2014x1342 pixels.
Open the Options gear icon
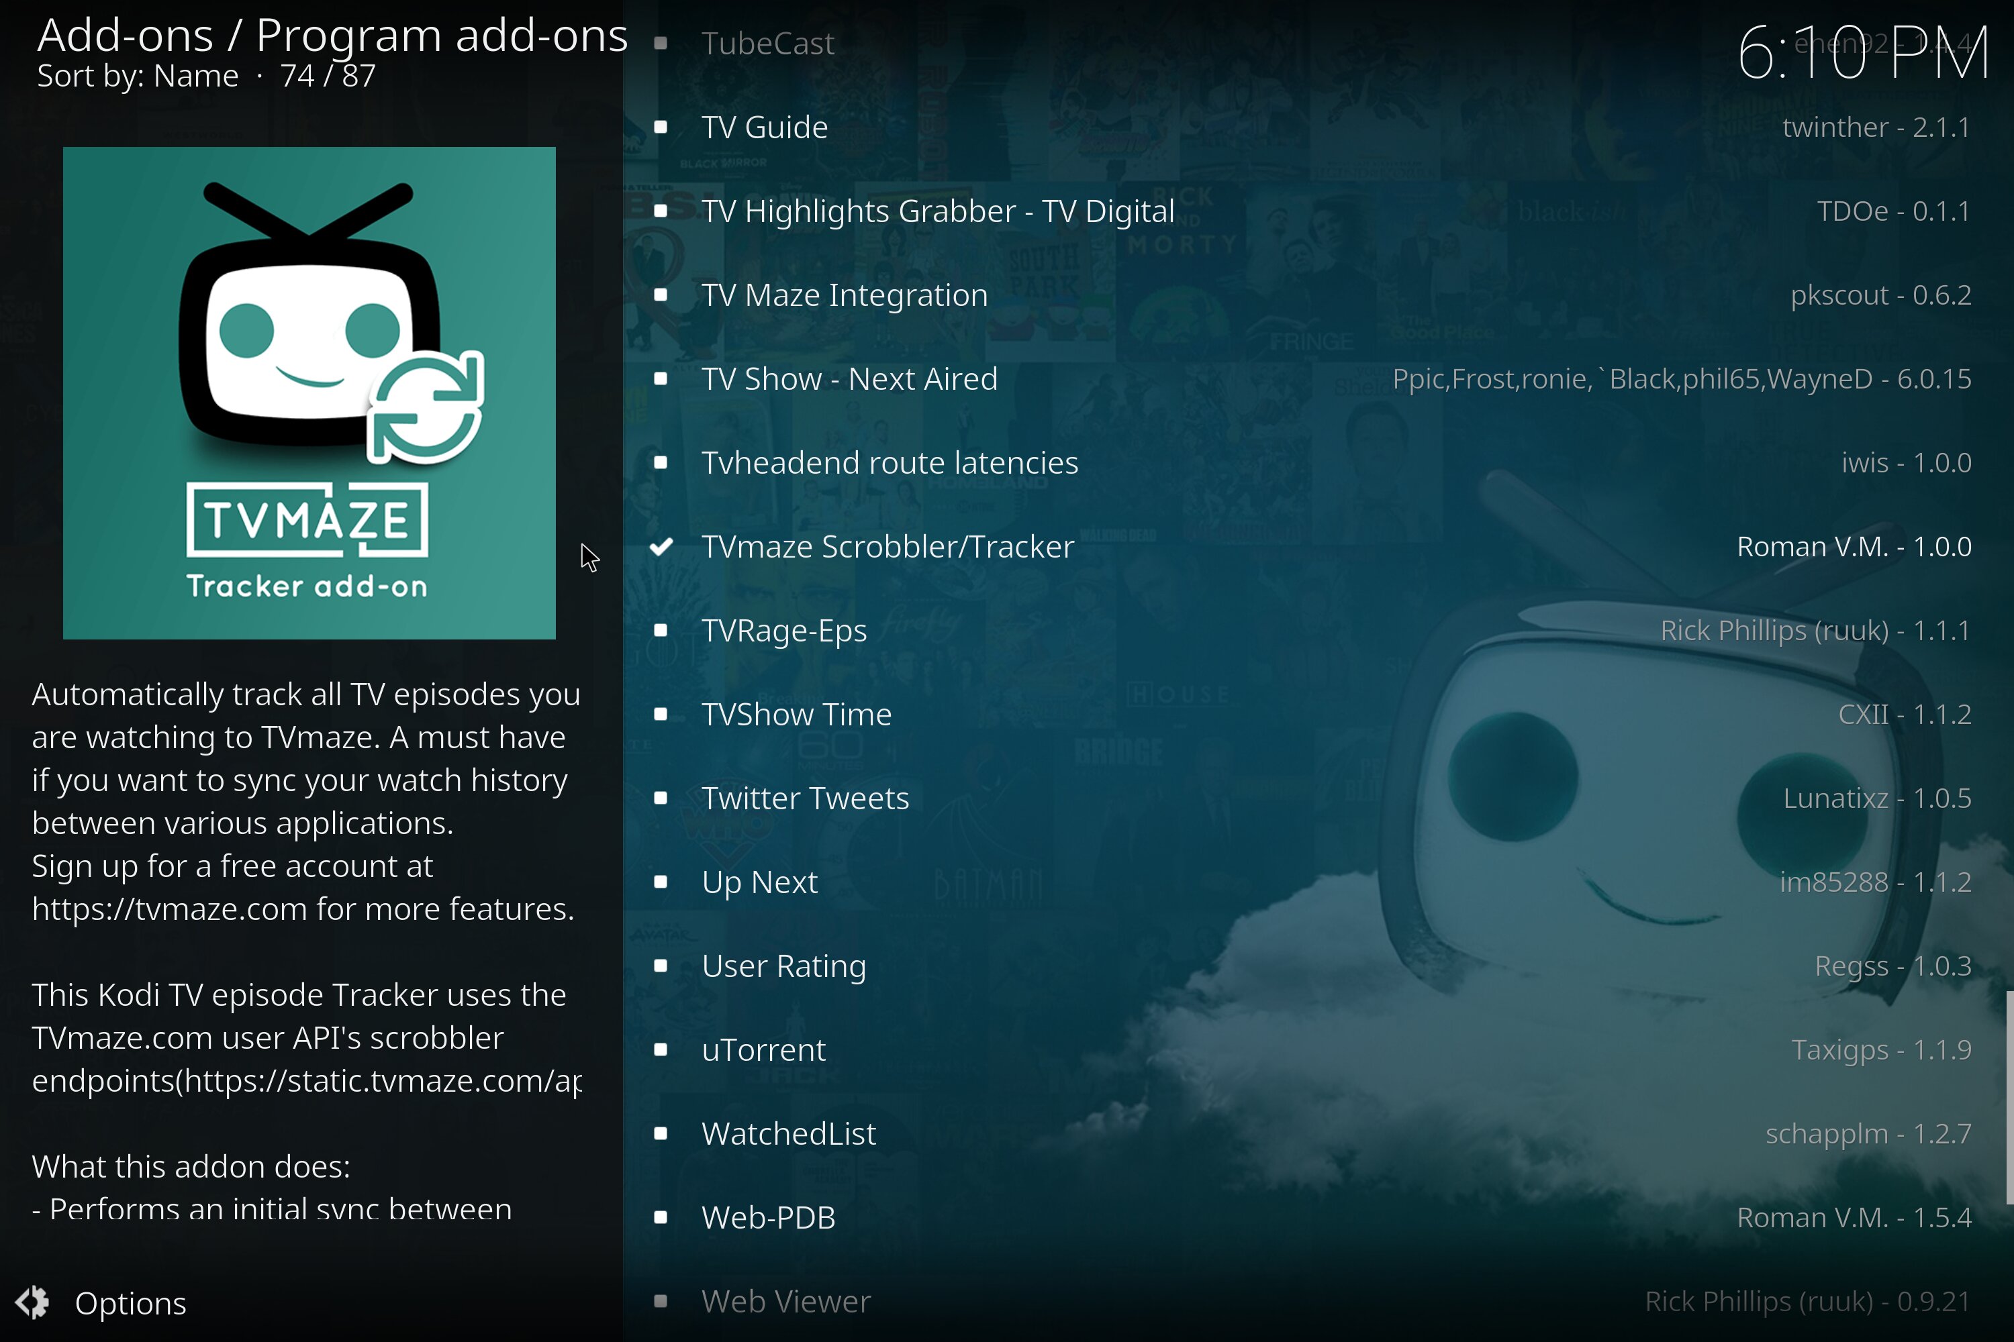pyautogui.click(x=32, y=1302)
